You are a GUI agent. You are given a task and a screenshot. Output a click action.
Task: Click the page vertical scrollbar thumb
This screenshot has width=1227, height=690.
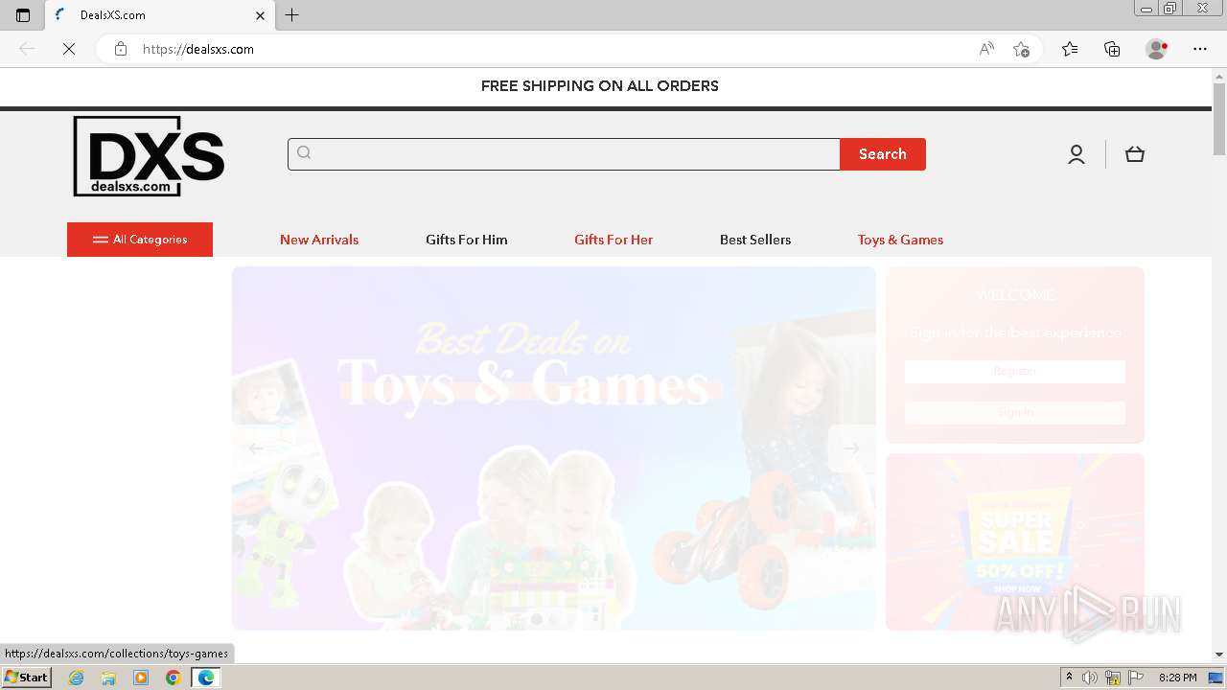click(1219, 119)
